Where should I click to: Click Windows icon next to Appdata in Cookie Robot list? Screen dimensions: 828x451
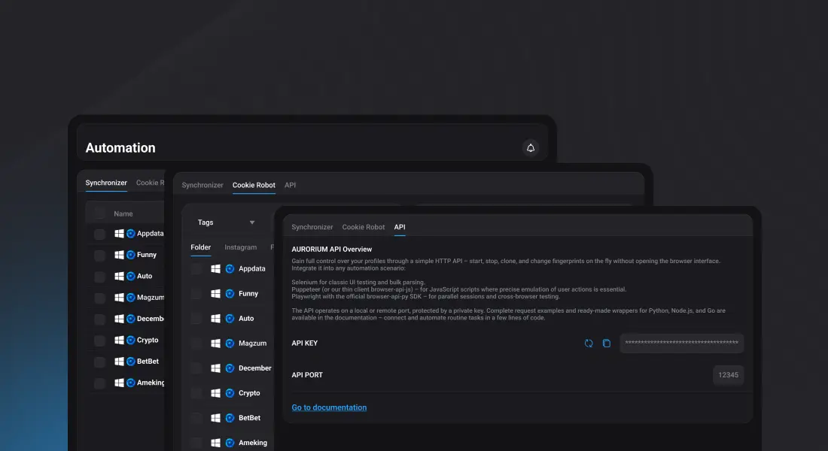point(216,268)
